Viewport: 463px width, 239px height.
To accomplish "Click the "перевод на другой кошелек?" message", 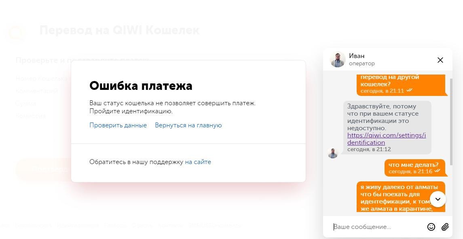I will coord(401,85).
